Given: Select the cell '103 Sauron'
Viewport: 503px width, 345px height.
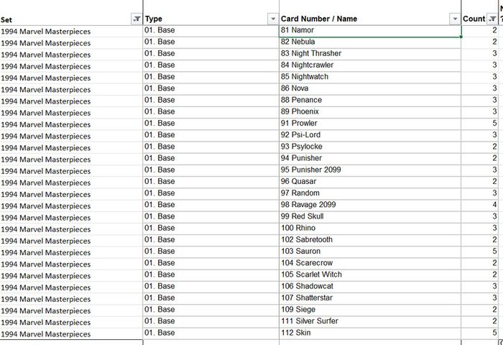Looking at the screenshot, I should coord(370,252).
